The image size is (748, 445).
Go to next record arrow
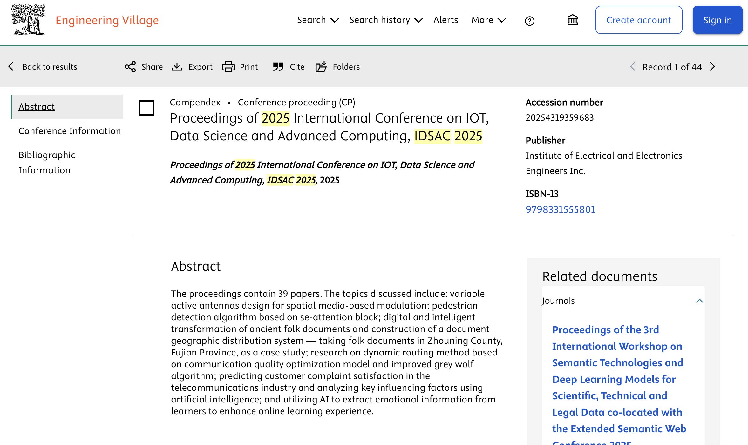pos(713,67)
